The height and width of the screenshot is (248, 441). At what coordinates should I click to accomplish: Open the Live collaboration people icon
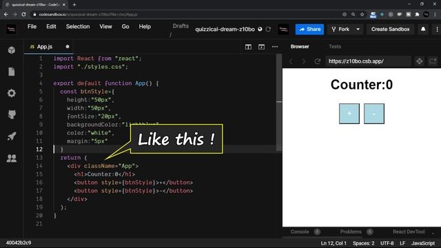[12, 158]
